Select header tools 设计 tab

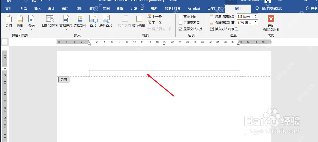(x=238, y=9)
